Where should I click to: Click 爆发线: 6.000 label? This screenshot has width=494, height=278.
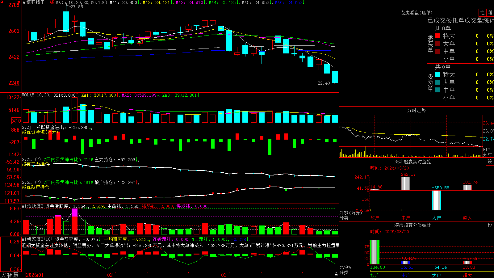click(x=192, y=206)
